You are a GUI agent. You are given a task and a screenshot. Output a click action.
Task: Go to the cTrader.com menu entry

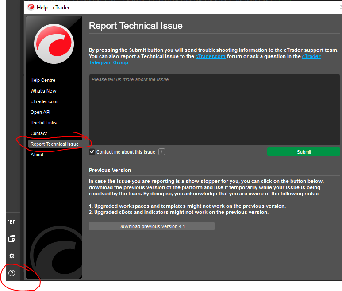tap(44, 101)
